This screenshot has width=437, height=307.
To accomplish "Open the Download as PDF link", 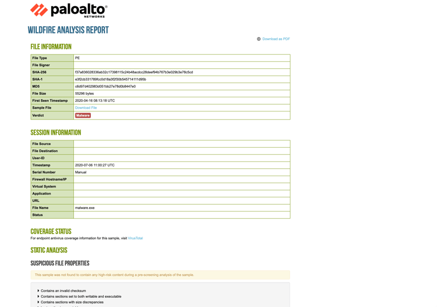I will 276,39.
